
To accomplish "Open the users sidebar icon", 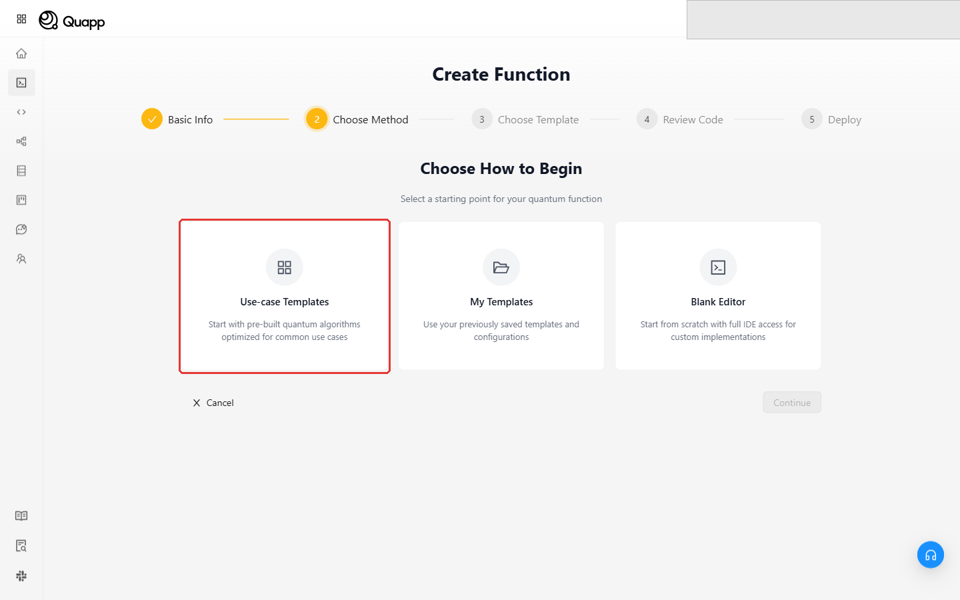I will point(21,259).
